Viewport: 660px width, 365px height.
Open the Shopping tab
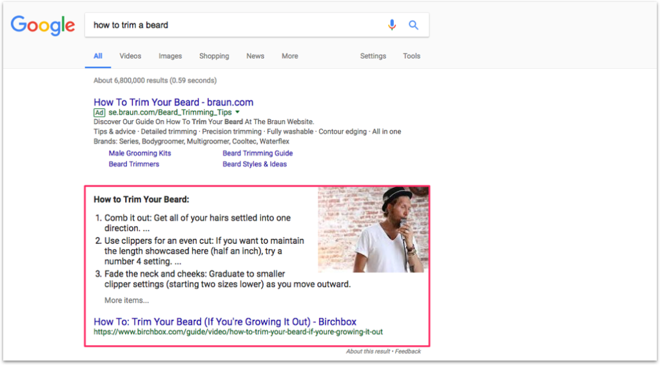(x=214, y=56)
